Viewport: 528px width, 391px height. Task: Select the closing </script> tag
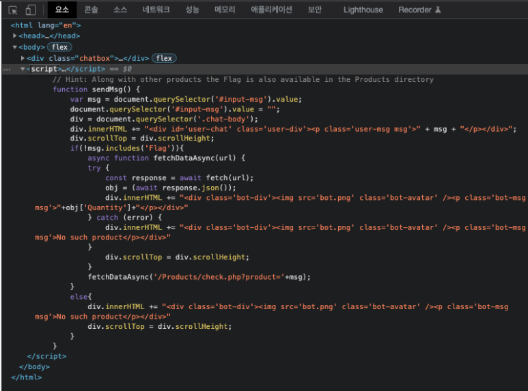click(47, 356)
